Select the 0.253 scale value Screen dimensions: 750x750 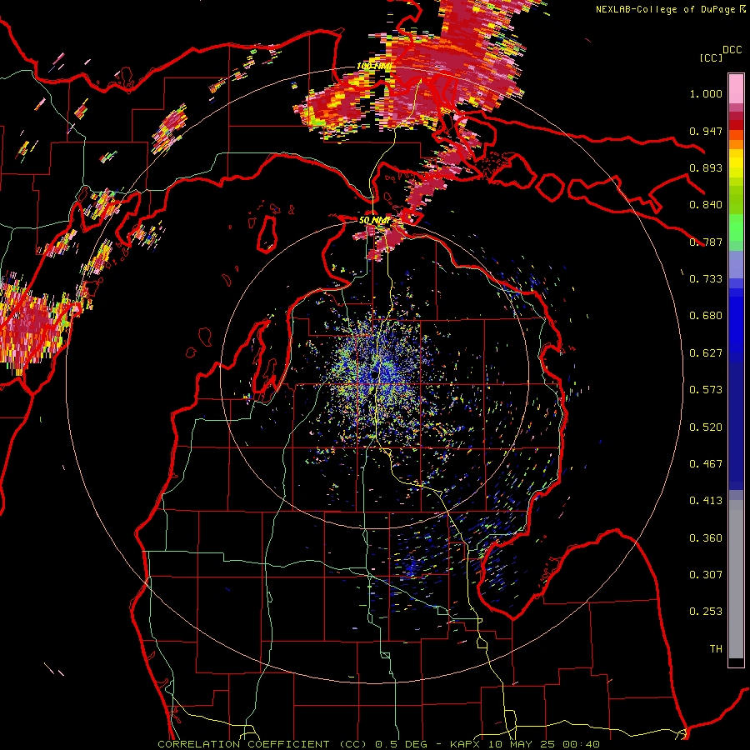pos(706,612)
